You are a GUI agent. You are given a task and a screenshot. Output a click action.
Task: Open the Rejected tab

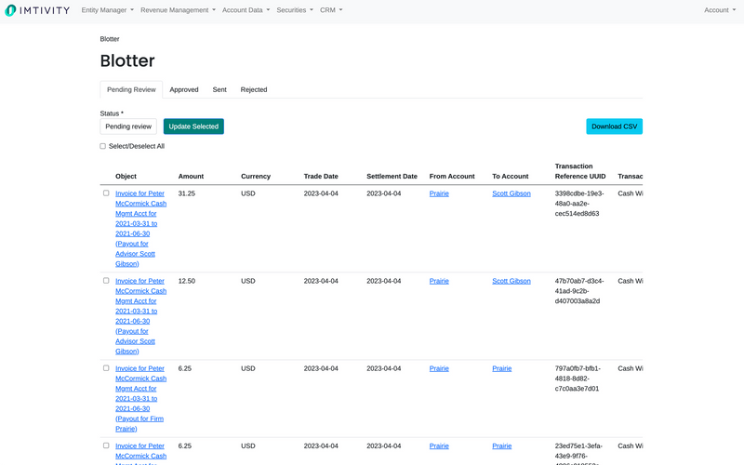coord(254,90)
